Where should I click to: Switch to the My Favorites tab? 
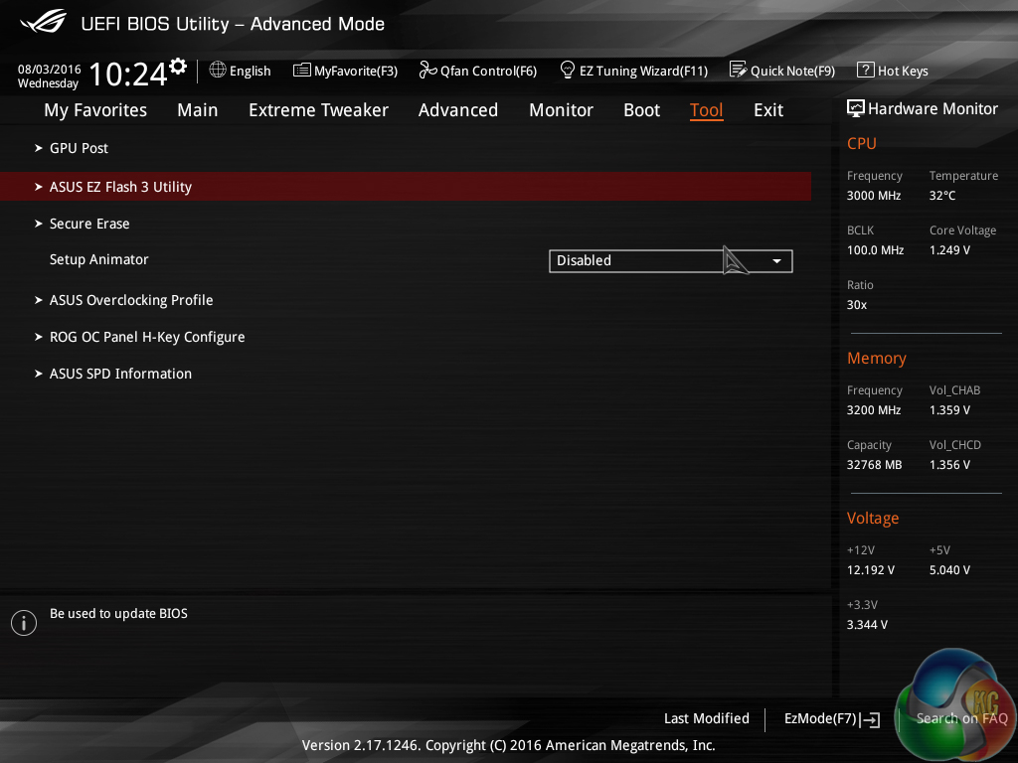95,110
